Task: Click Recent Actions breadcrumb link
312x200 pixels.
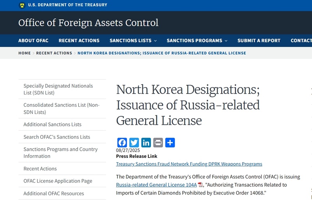Action: (54, 53)
